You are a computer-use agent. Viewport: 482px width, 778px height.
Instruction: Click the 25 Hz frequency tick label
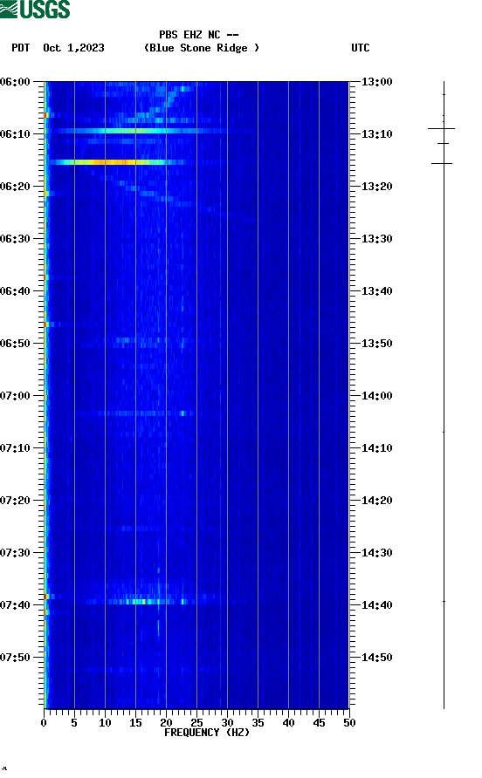click(196, 723)
